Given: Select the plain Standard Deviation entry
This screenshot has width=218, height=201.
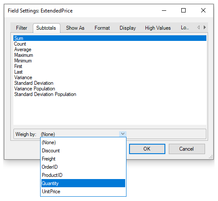Looking at the screenshot, I should coord(110,83).
